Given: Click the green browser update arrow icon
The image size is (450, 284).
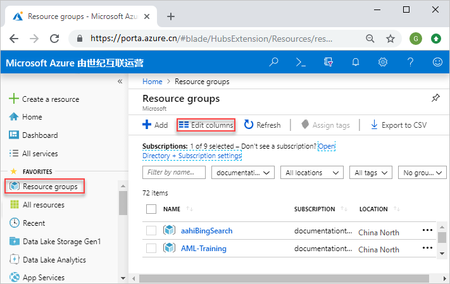Looking at the screenshot, I should pos(436,39).
